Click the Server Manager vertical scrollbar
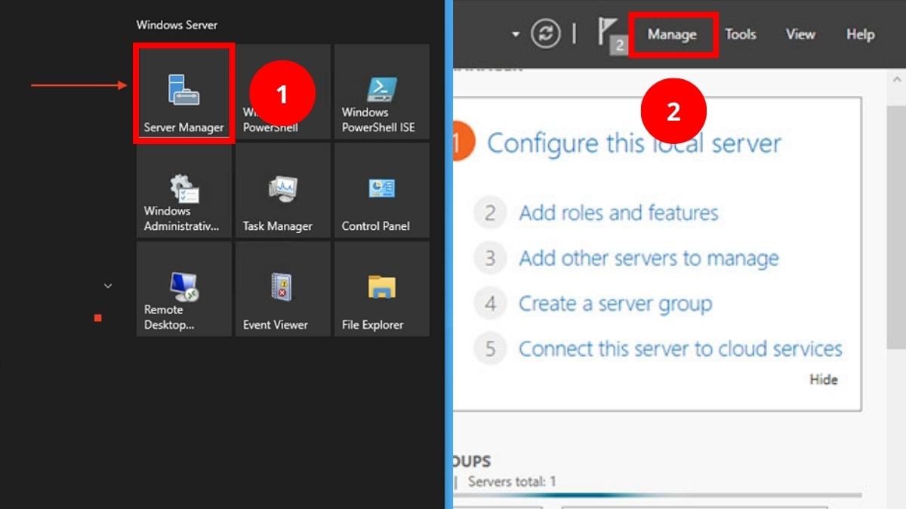The image size is (906, 509). pyautogui.click(x=898, y=226)
